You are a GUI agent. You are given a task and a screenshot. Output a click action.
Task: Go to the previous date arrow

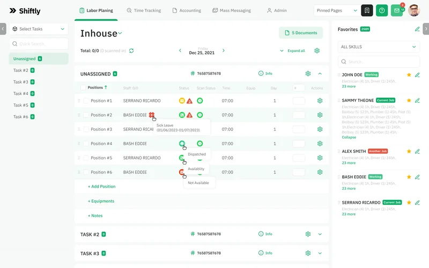[x=180, y=50]
